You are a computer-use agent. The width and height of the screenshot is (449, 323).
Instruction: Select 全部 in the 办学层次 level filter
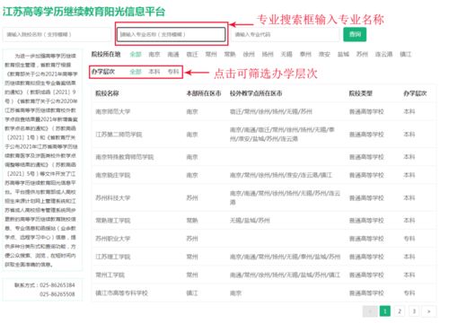(x=136, y=72)
